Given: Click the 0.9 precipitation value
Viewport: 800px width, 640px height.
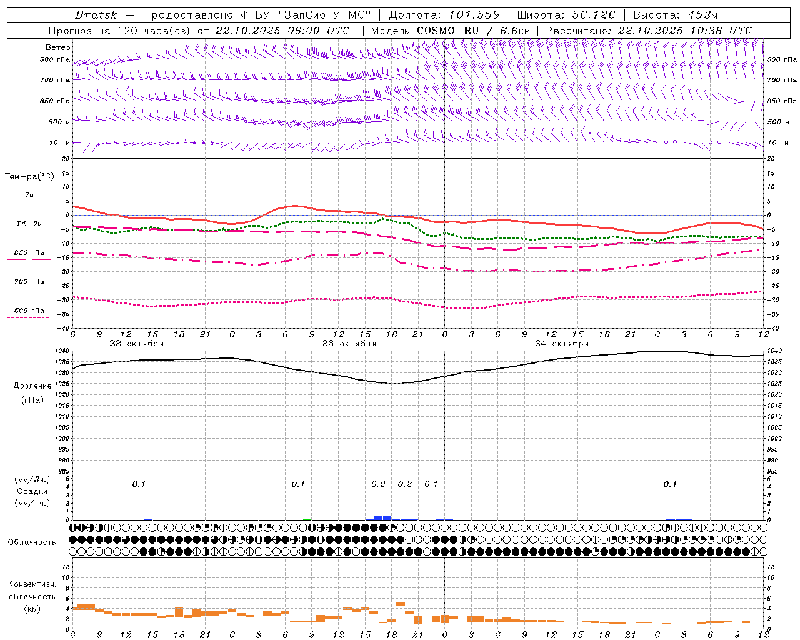Looking at the screenshot, I should tap(378, 484).
